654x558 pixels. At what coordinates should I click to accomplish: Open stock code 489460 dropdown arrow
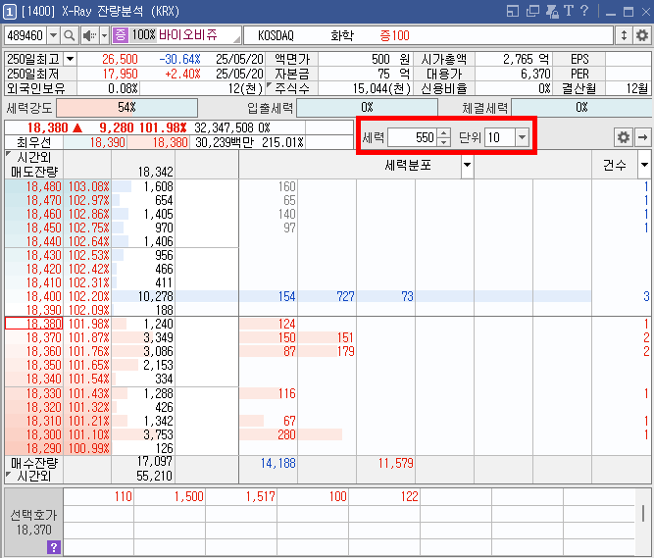coord(53,35)
